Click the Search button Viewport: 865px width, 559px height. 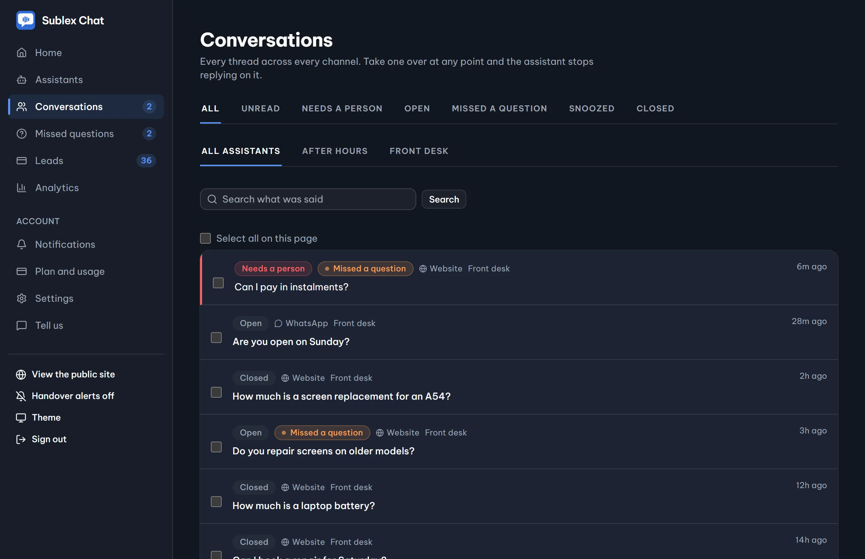pyautogui.click(x=444, y=199)
